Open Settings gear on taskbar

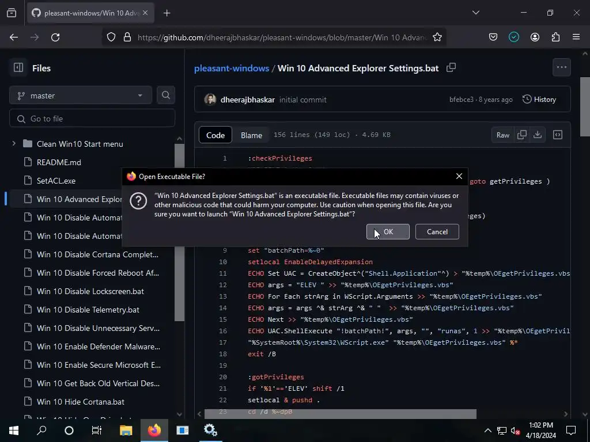(210, 430)
